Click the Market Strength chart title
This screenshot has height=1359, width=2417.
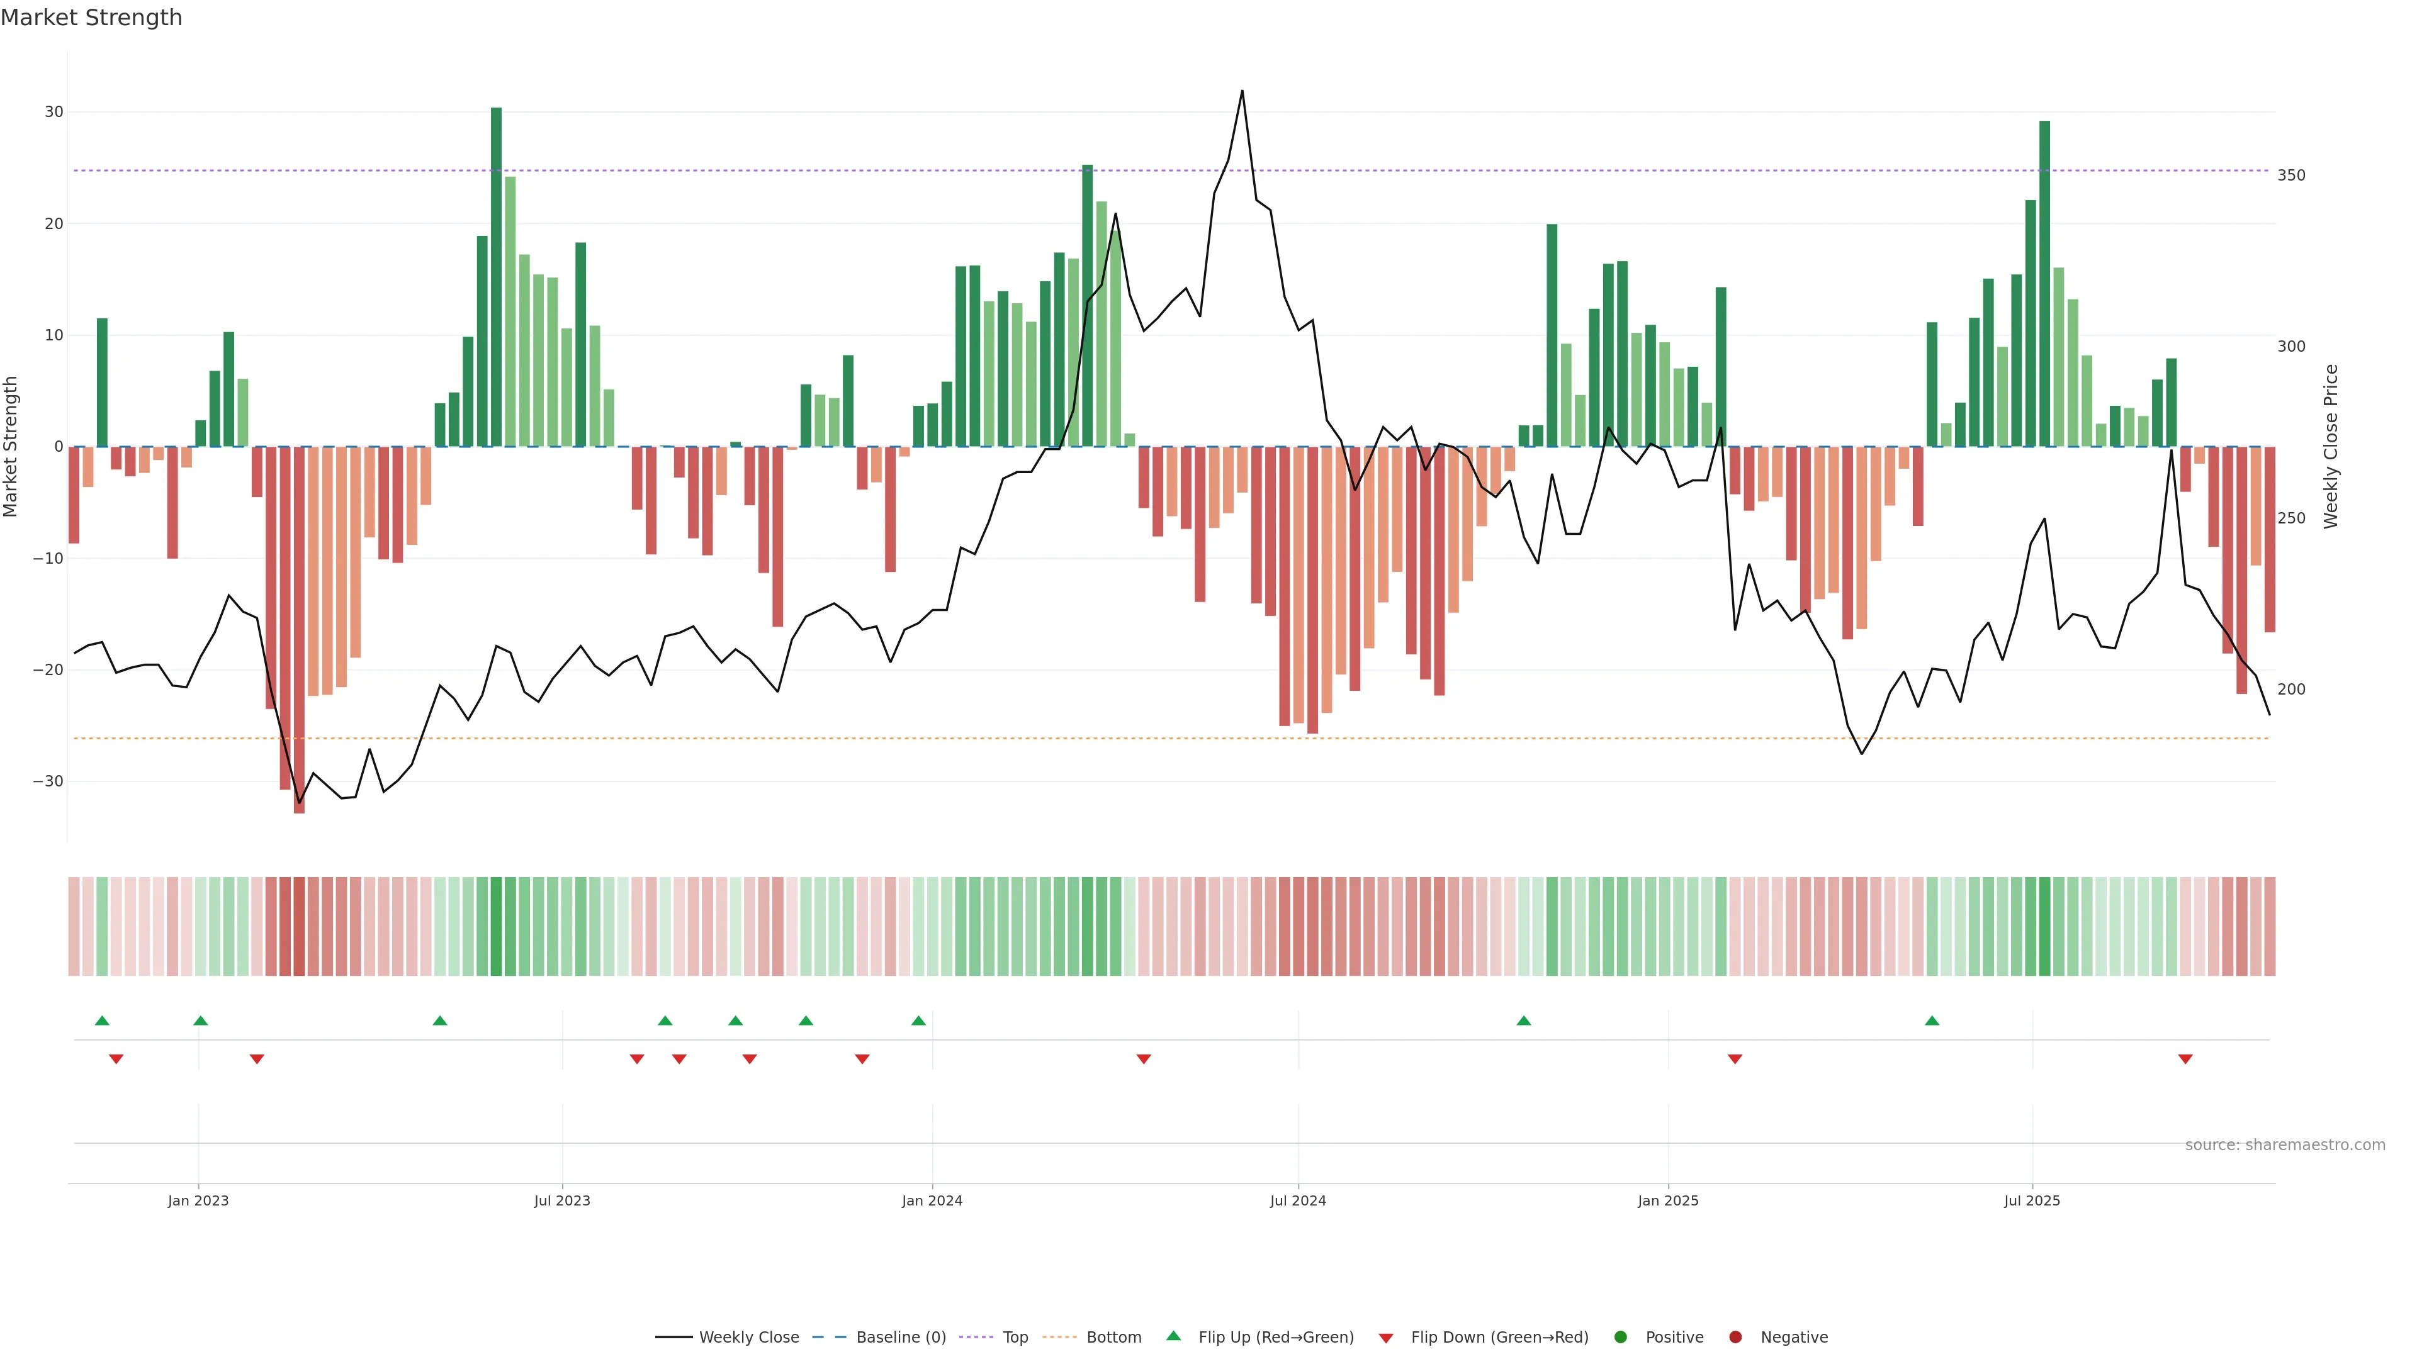[91, 18]
